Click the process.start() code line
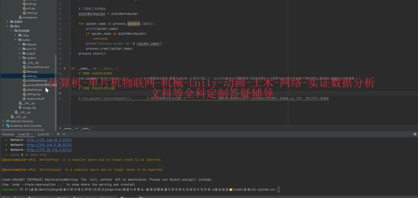The image size is (418, 198). pos(92,53)
